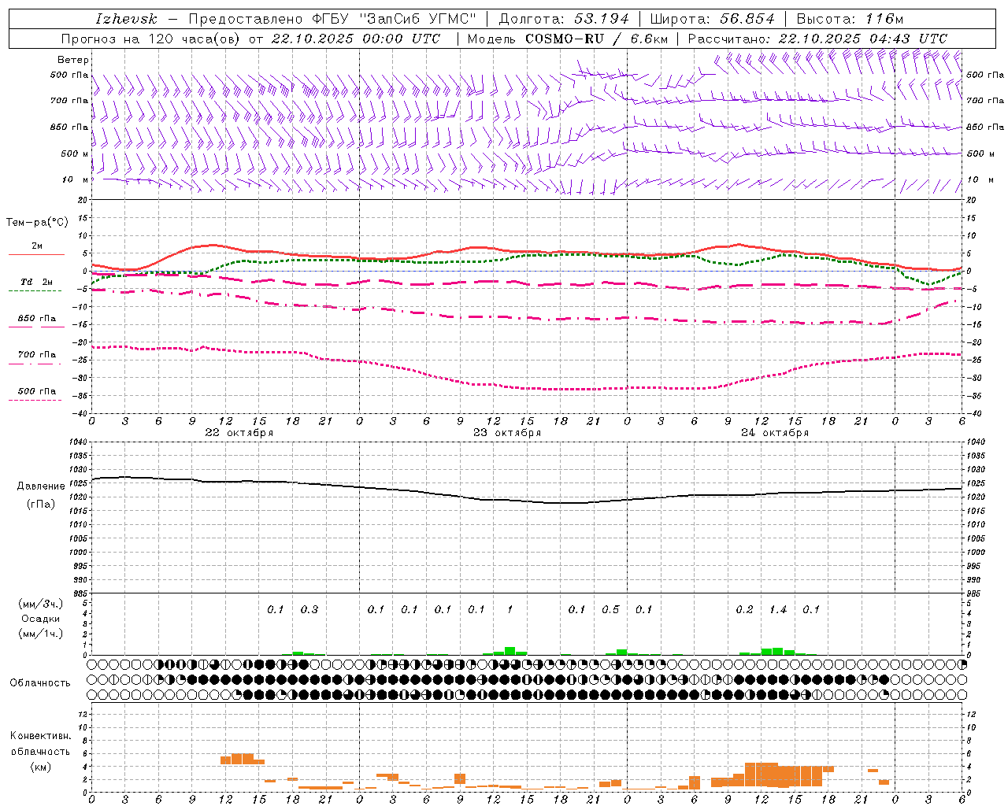Click the 22 октября date label
Viewport: 1008px width, 806px height.
tap(239, 433)
